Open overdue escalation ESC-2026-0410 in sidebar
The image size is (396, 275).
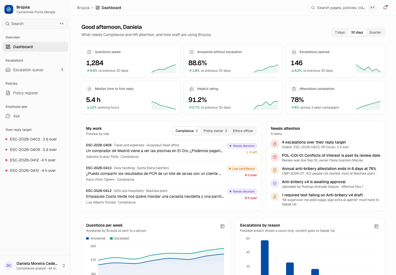tap(35, 170)
